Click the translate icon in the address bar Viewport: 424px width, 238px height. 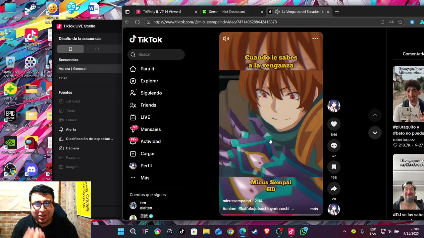point(391,22)
